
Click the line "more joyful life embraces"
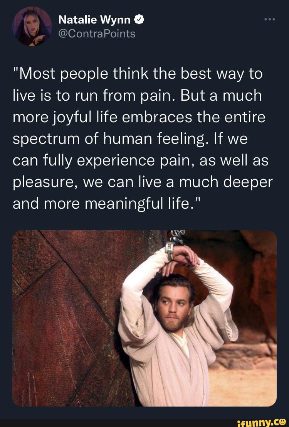click(139, 118)
